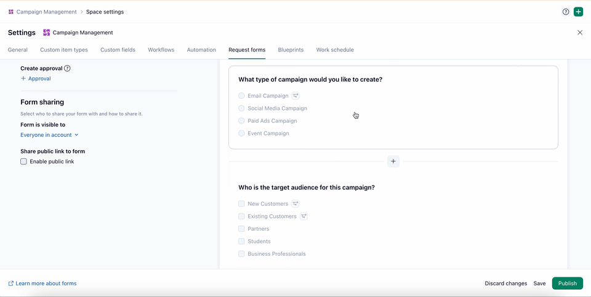The width and height of the screenshot is (591, 297).
Task: Click the Form sharing heading
Action: pyautogui.click(x=42, y=102)
